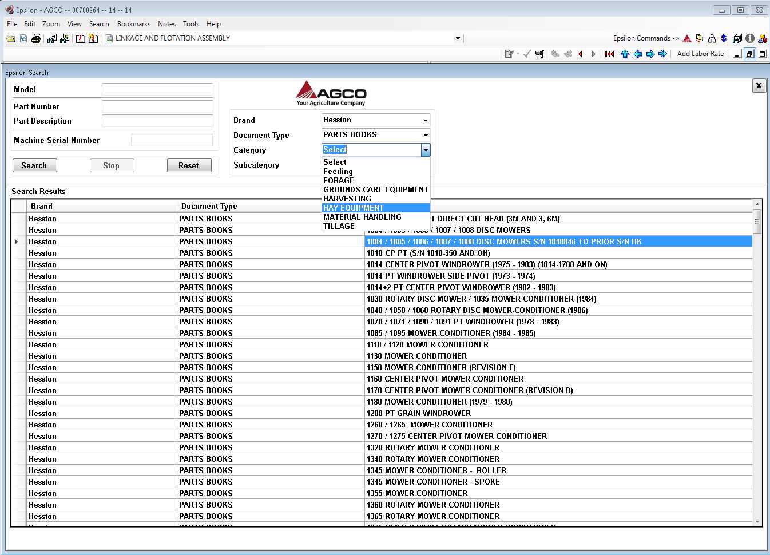The image size is (770, 555).
Task: Click the user profile icon at toolbar end
Action: [763, 38]
